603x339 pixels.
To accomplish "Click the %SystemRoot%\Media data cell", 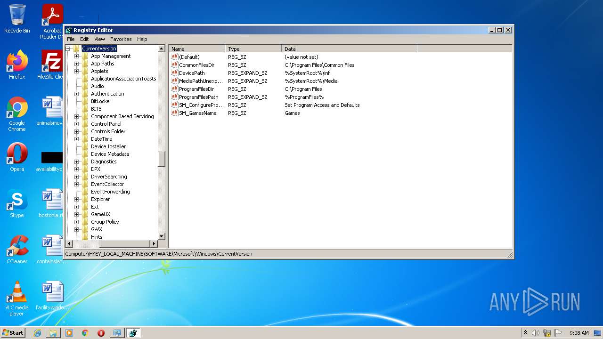I will click(311, 81).
